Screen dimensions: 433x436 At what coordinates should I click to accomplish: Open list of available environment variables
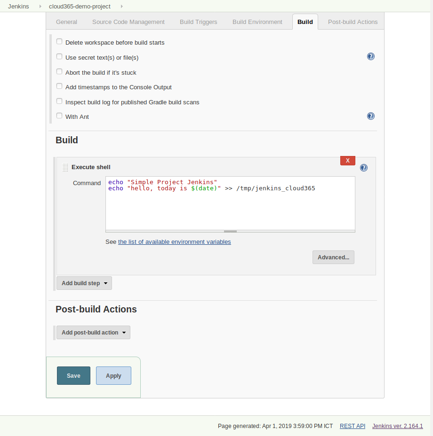click(x=175, y=242)
